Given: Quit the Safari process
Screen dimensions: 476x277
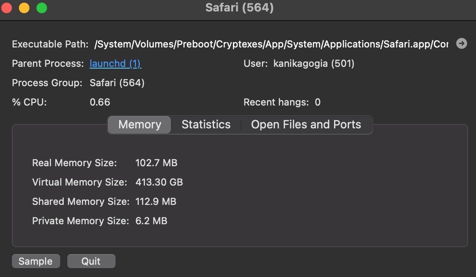Looking at the screenshot, I should point(91,261).
